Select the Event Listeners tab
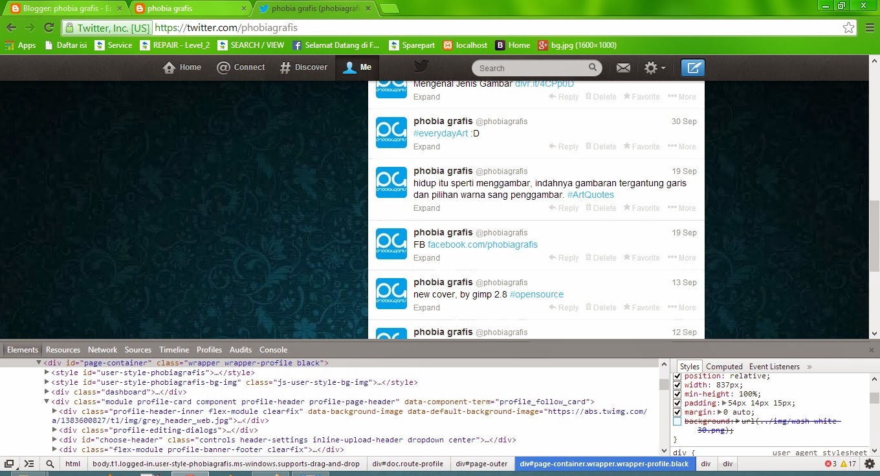This screenshot has height=476, width=880. (774, 367)
